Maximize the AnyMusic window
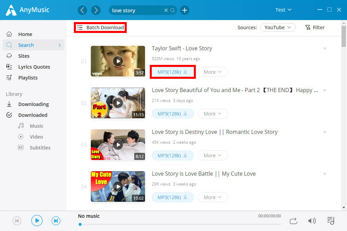 (x=329, y=10)
